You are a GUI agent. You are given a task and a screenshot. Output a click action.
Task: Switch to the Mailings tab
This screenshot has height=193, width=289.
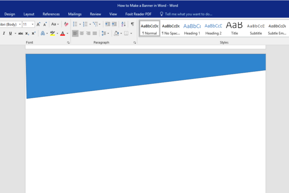point(75,14)
